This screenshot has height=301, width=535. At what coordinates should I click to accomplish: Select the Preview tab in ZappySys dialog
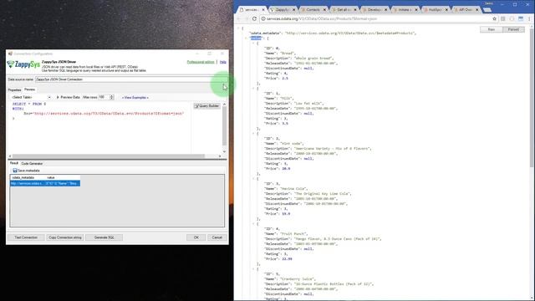30,89
